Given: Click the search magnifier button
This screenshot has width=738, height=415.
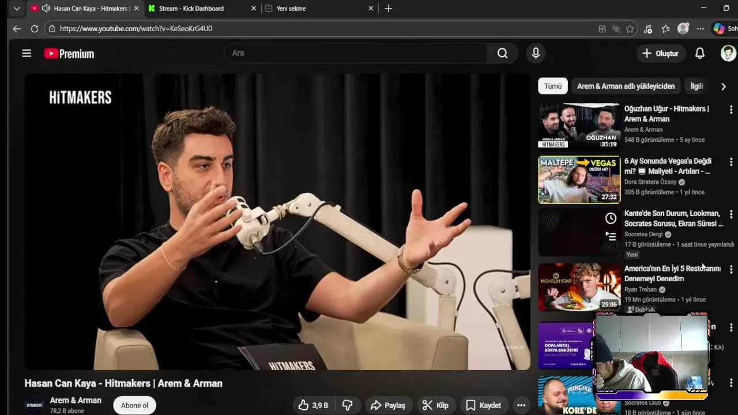Looking at the screenshot, I should pyautogui.click(x=503, y=53).
